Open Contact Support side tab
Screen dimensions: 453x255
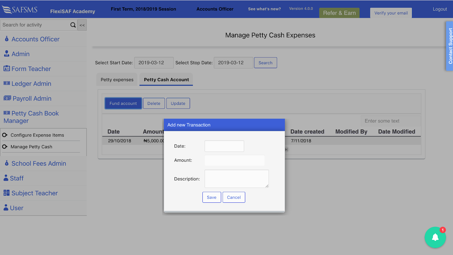coord(450,46)
